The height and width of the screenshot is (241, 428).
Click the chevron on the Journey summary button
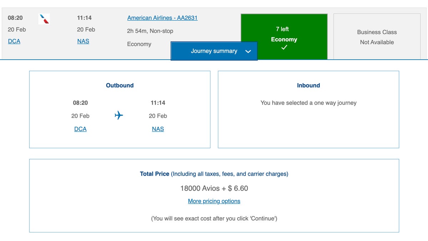[248, 51]
